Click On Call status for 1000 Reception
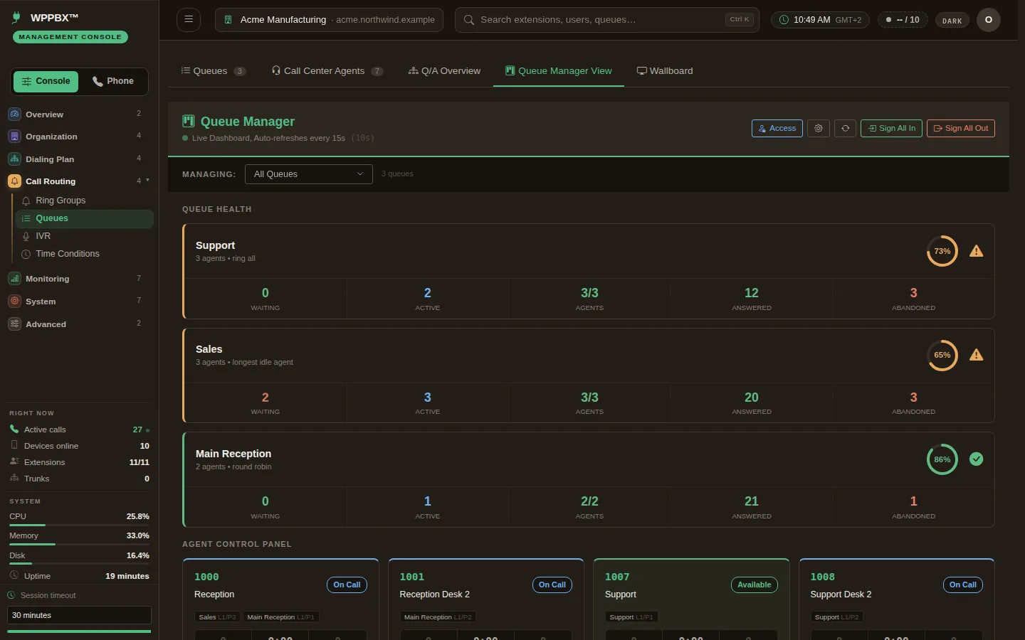This screenshot has height=640, width=1025. coord(347,585)
